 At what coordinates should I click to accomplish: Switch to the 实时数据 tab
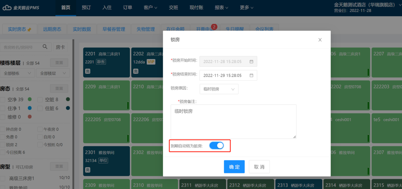[82, 29]
